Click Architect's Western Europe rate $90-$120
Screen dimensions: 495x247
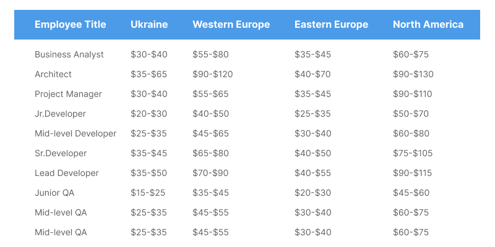pos(213,74)
